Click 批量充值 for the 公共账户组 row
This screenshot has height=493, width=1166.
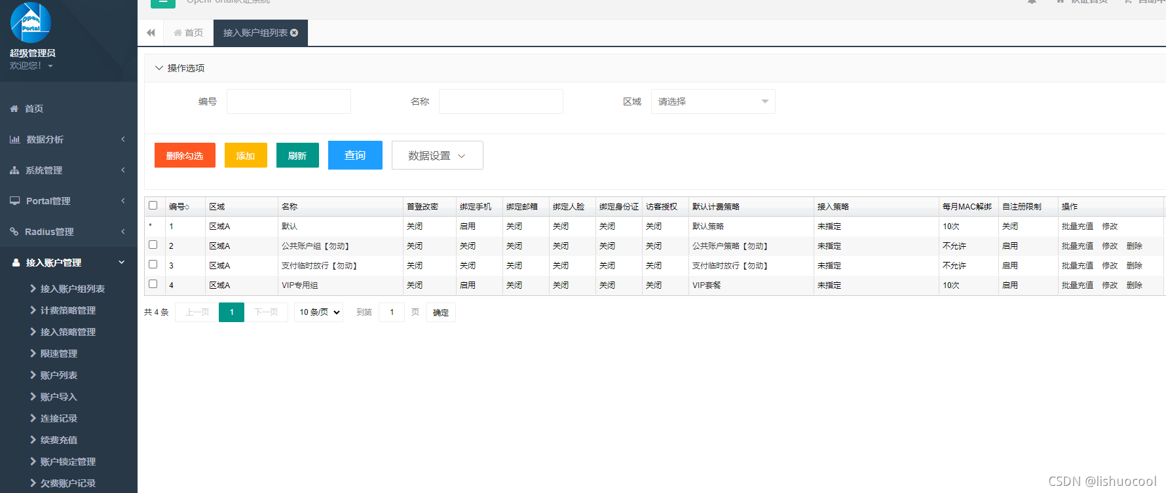click(1078, 246)
